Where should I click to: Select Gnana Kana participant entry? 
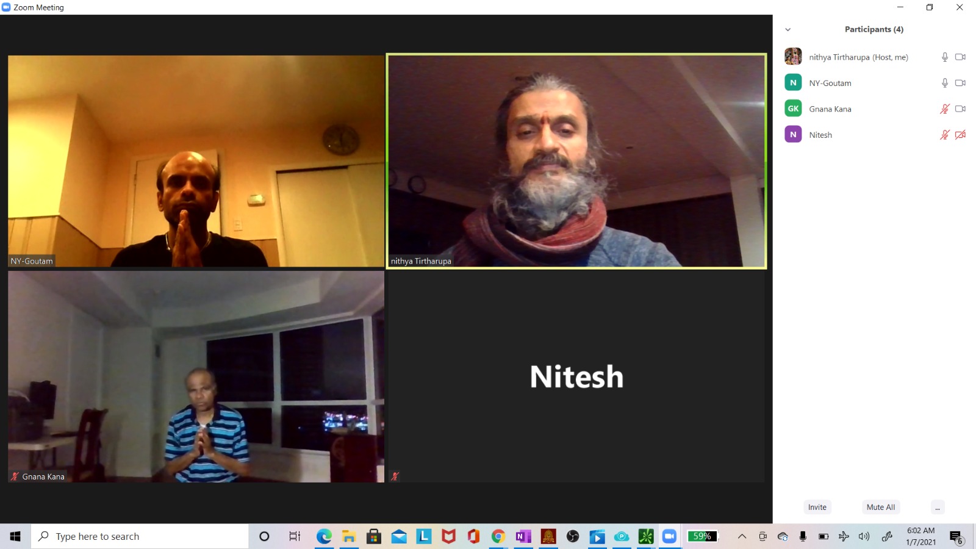(830, 109)
